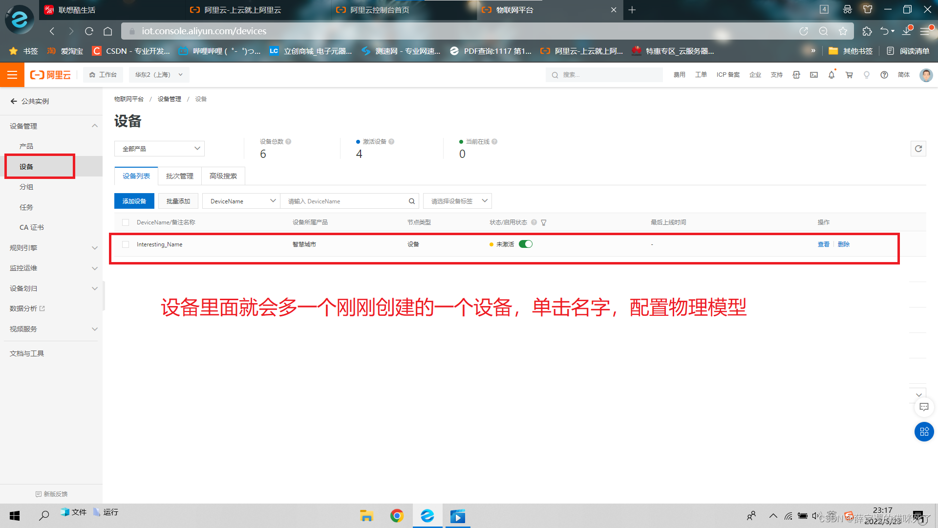Open the floating chat feedback icon
Image resolution: width=938 pixels, height=528 pixels.
click(x=924, y=407)
